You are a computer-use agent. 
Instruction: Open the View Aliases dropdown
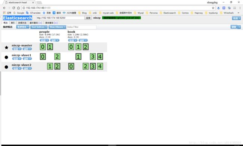click(57, 27)
